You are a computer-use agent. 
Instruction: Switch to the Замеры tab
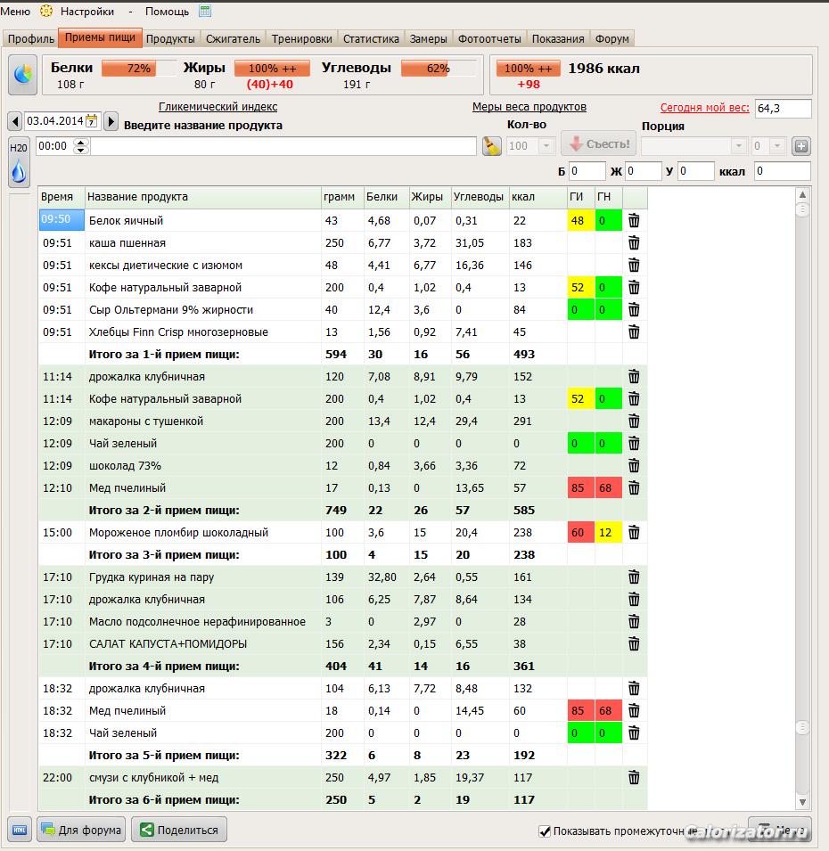tap(429, 38)
